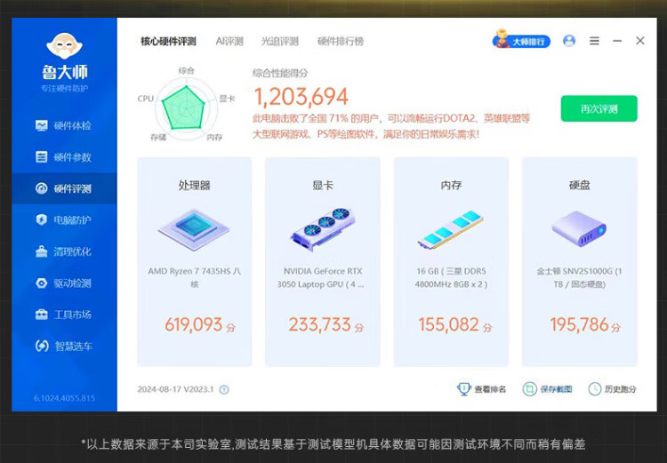The height and width of the screenshot is (463, 667).
Task: Select 电脑防护 shield icon
Action: (x=42, y=220)
